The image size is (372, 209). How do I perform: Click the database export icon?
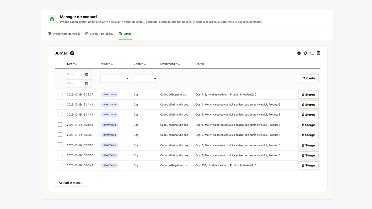pyautogui.click(x=318, y=53)
